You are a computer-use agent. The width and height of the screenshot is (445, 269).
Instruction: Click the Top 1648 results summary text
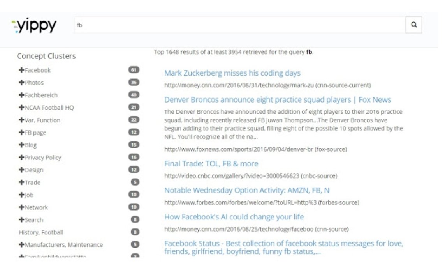(x=234, y=52)
